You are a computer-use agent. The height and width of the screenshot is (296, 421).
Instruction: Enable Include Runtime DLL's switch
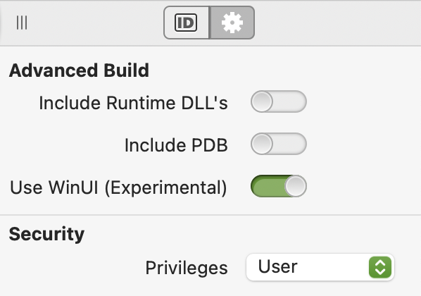(279, 101)
